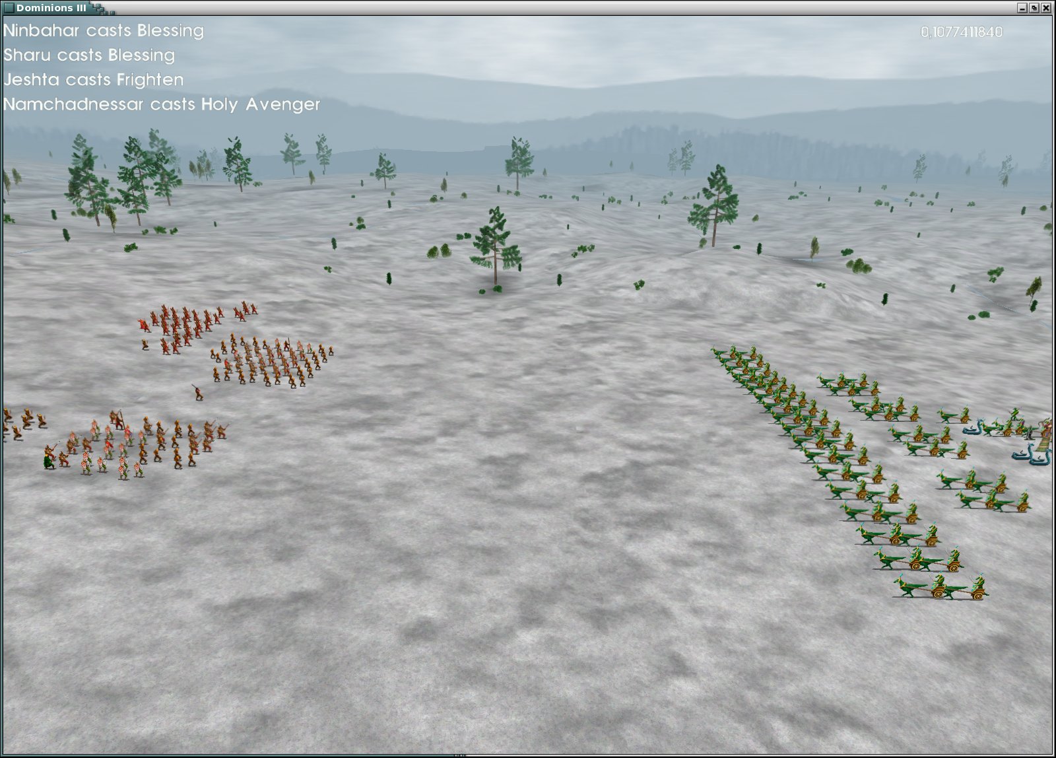Click 'Namchadnessar casts Holy Avenger' log entry

tap(162, 104)
